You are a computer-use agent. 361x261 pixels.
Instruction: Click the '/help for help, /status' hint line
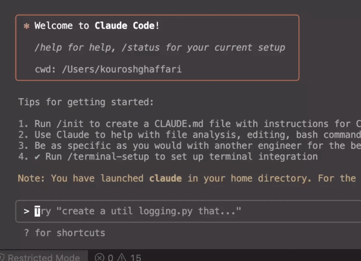tap(160, 47)
